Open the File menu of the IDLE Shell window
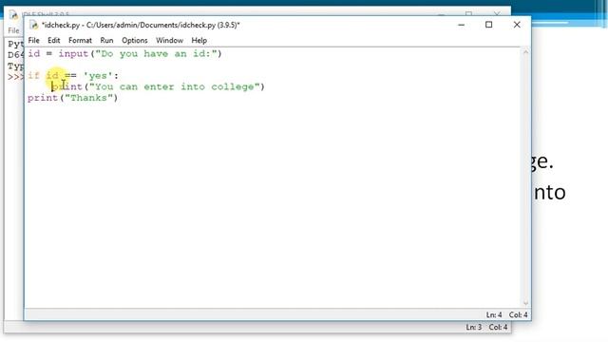This screenshot has width=608, height=342. (x=13, y=30)
